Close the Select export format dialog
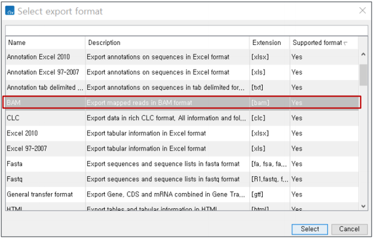The height and width of the screenshot is (238, 374). click(x=362, y=10)
